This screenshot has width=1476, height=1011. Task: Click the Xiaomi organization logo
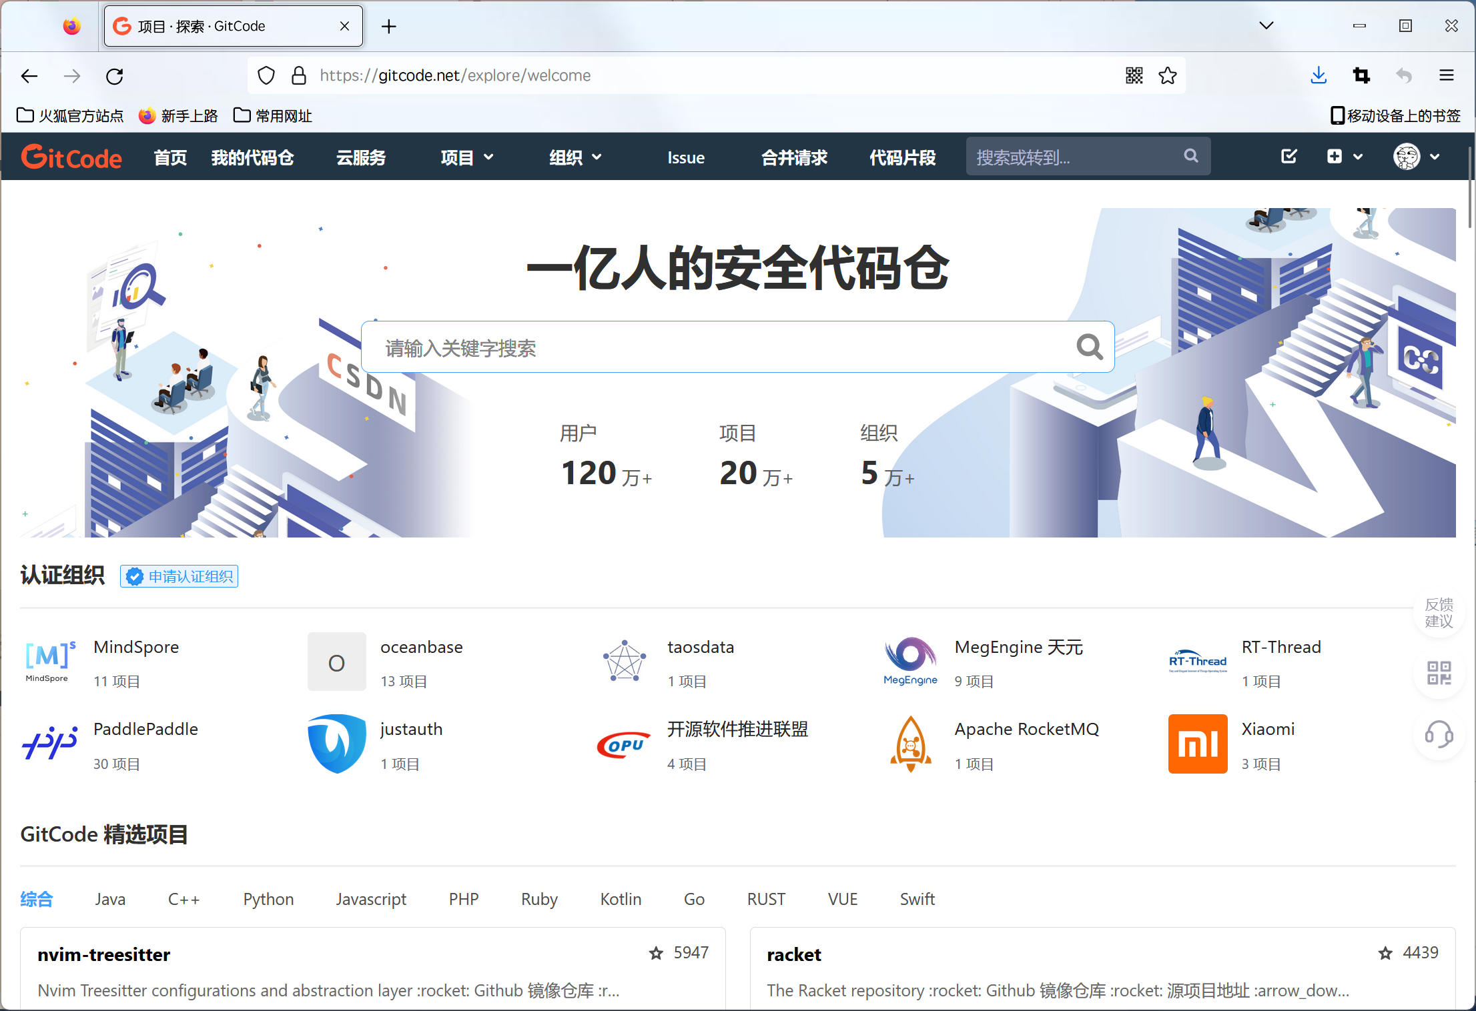pos(1197,744)
